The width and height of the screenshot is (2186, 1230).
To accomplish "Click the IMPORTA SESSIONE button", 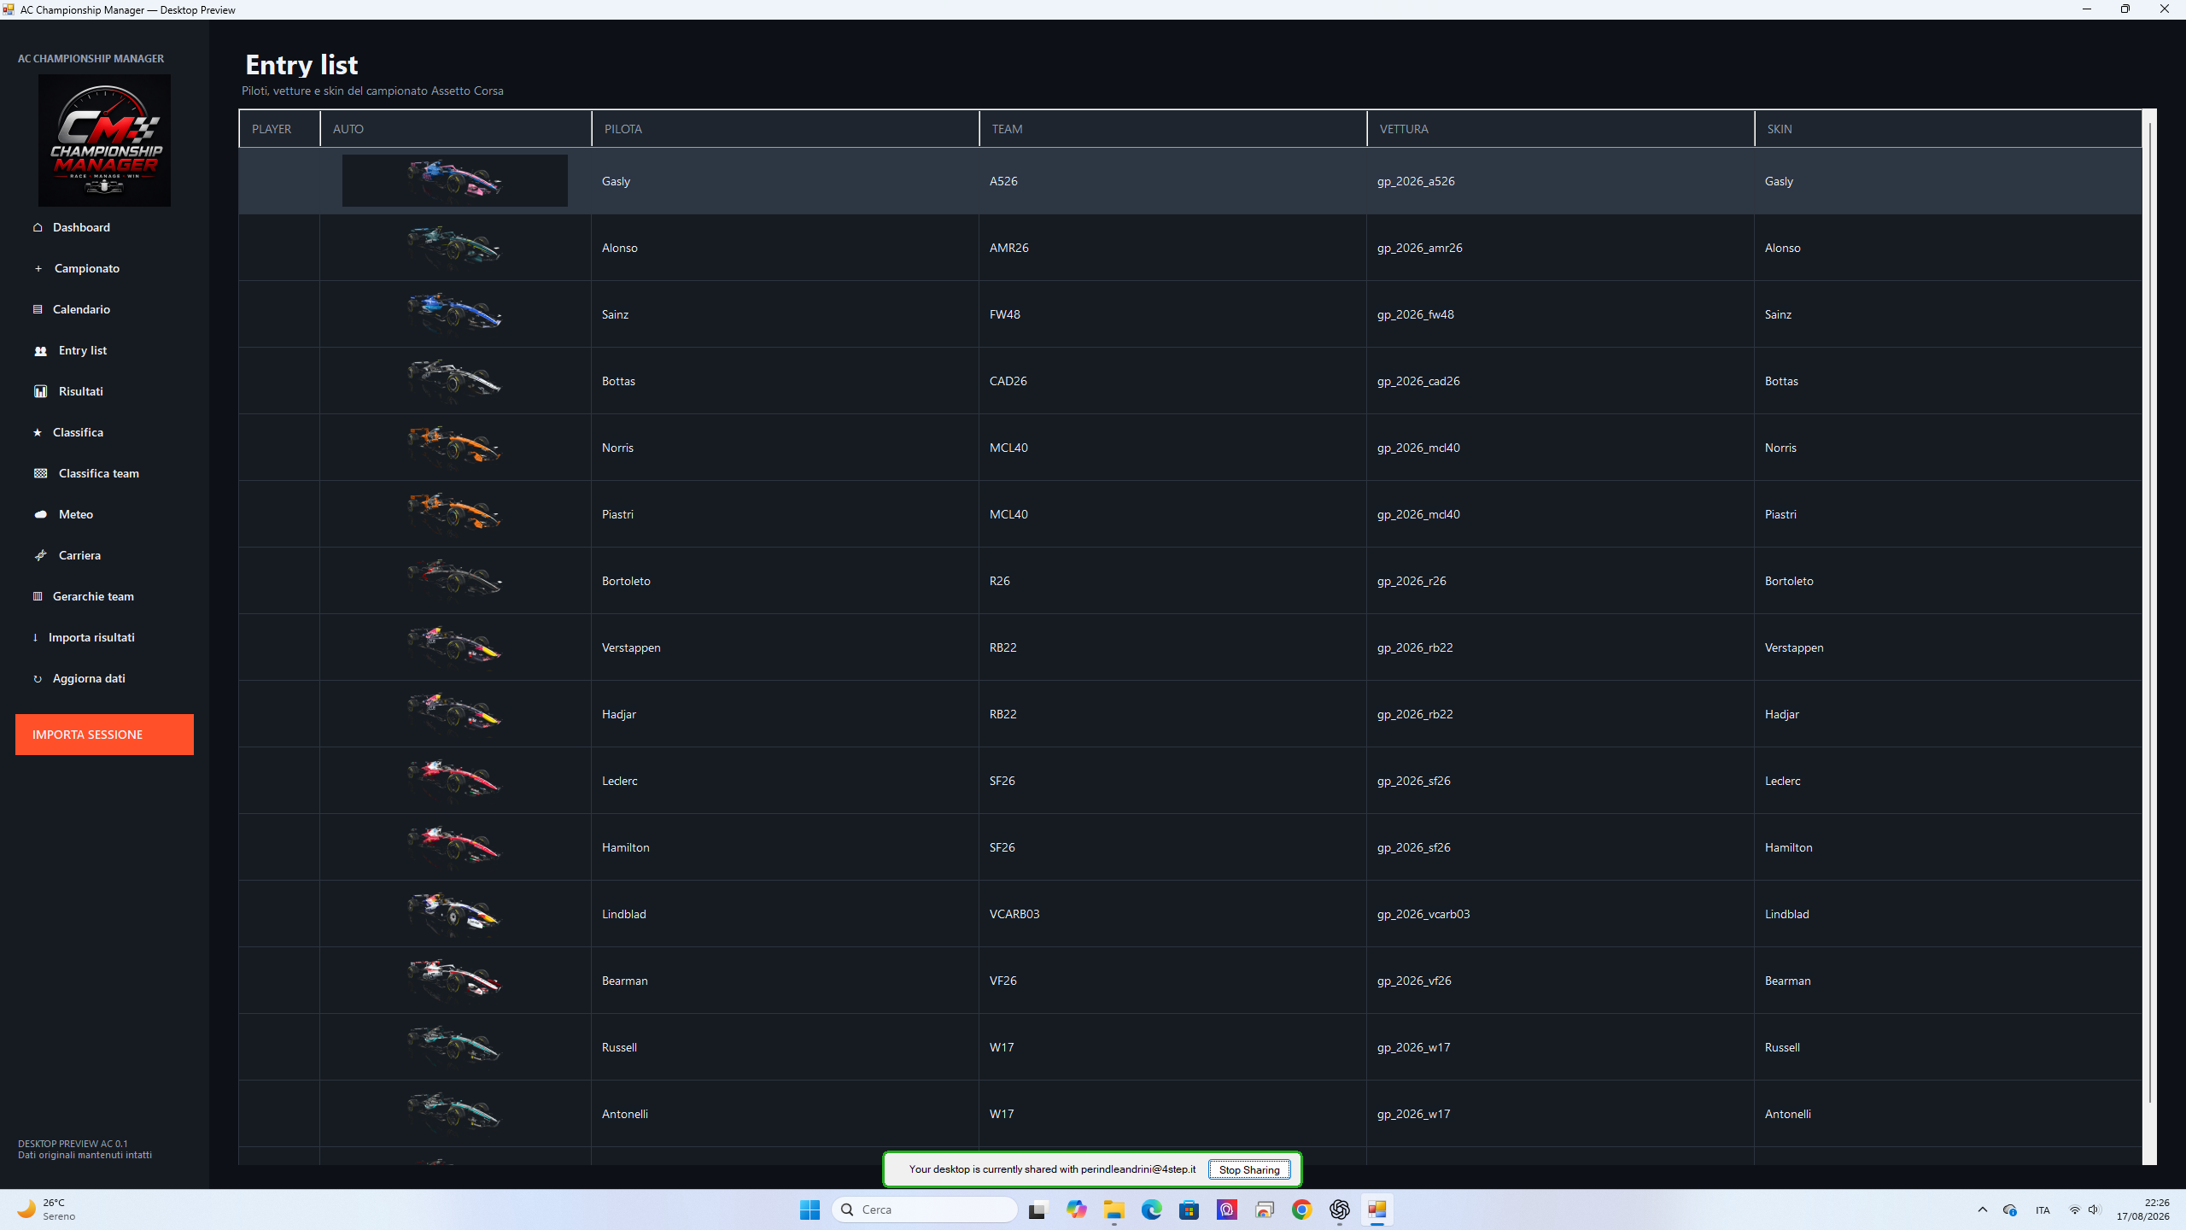I will click(x=104, y=735).
